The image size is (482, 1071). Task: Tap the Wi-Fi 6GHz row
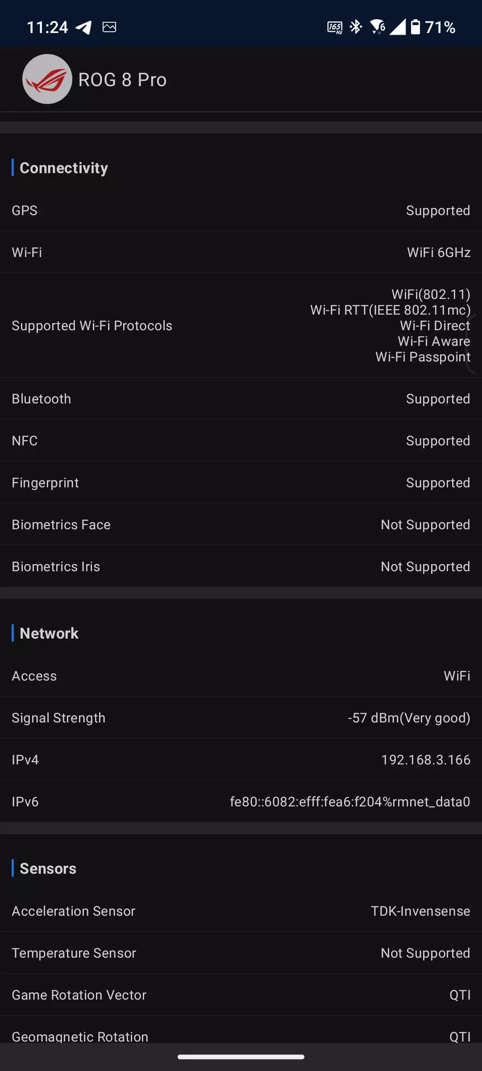tap(241, 252)
